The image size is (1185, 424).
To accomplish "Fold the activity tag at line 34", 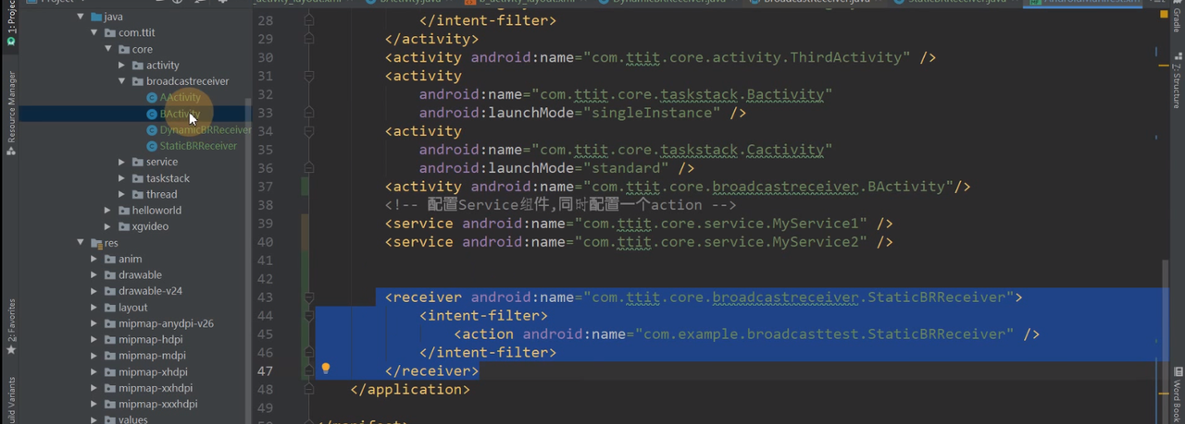I will coord(309,131).
